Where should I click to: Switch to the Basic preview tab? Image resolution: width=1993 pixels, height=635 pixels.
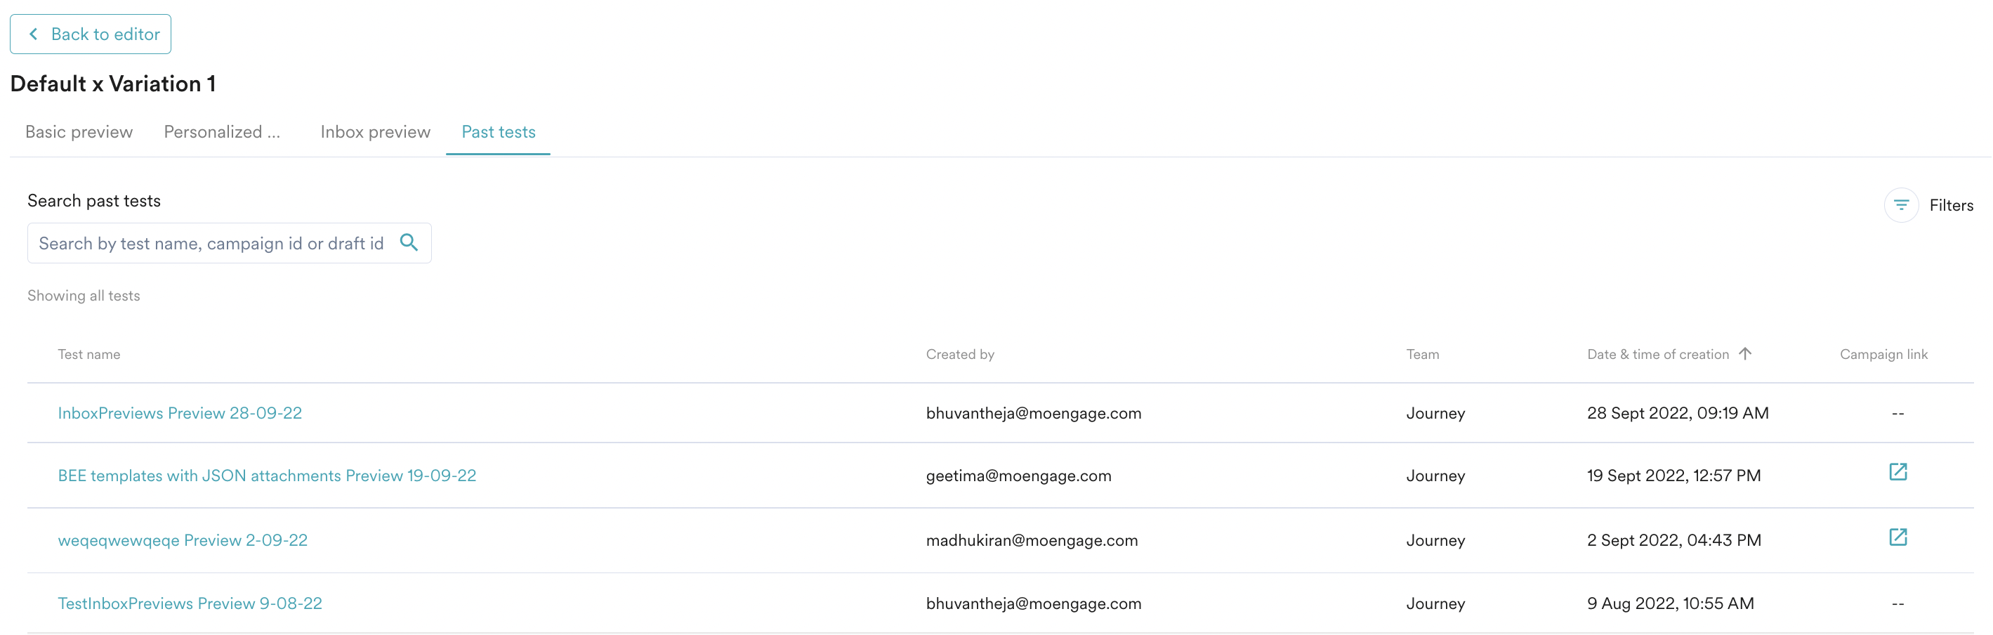(79, 132)
